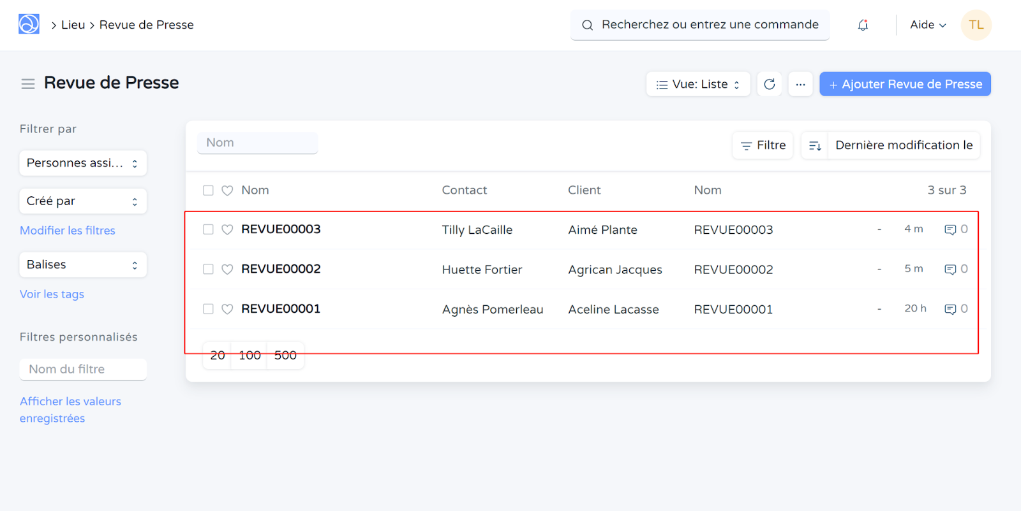Open comments icon for REVUE00002
Screen dimensions: 1021x511
950,270
